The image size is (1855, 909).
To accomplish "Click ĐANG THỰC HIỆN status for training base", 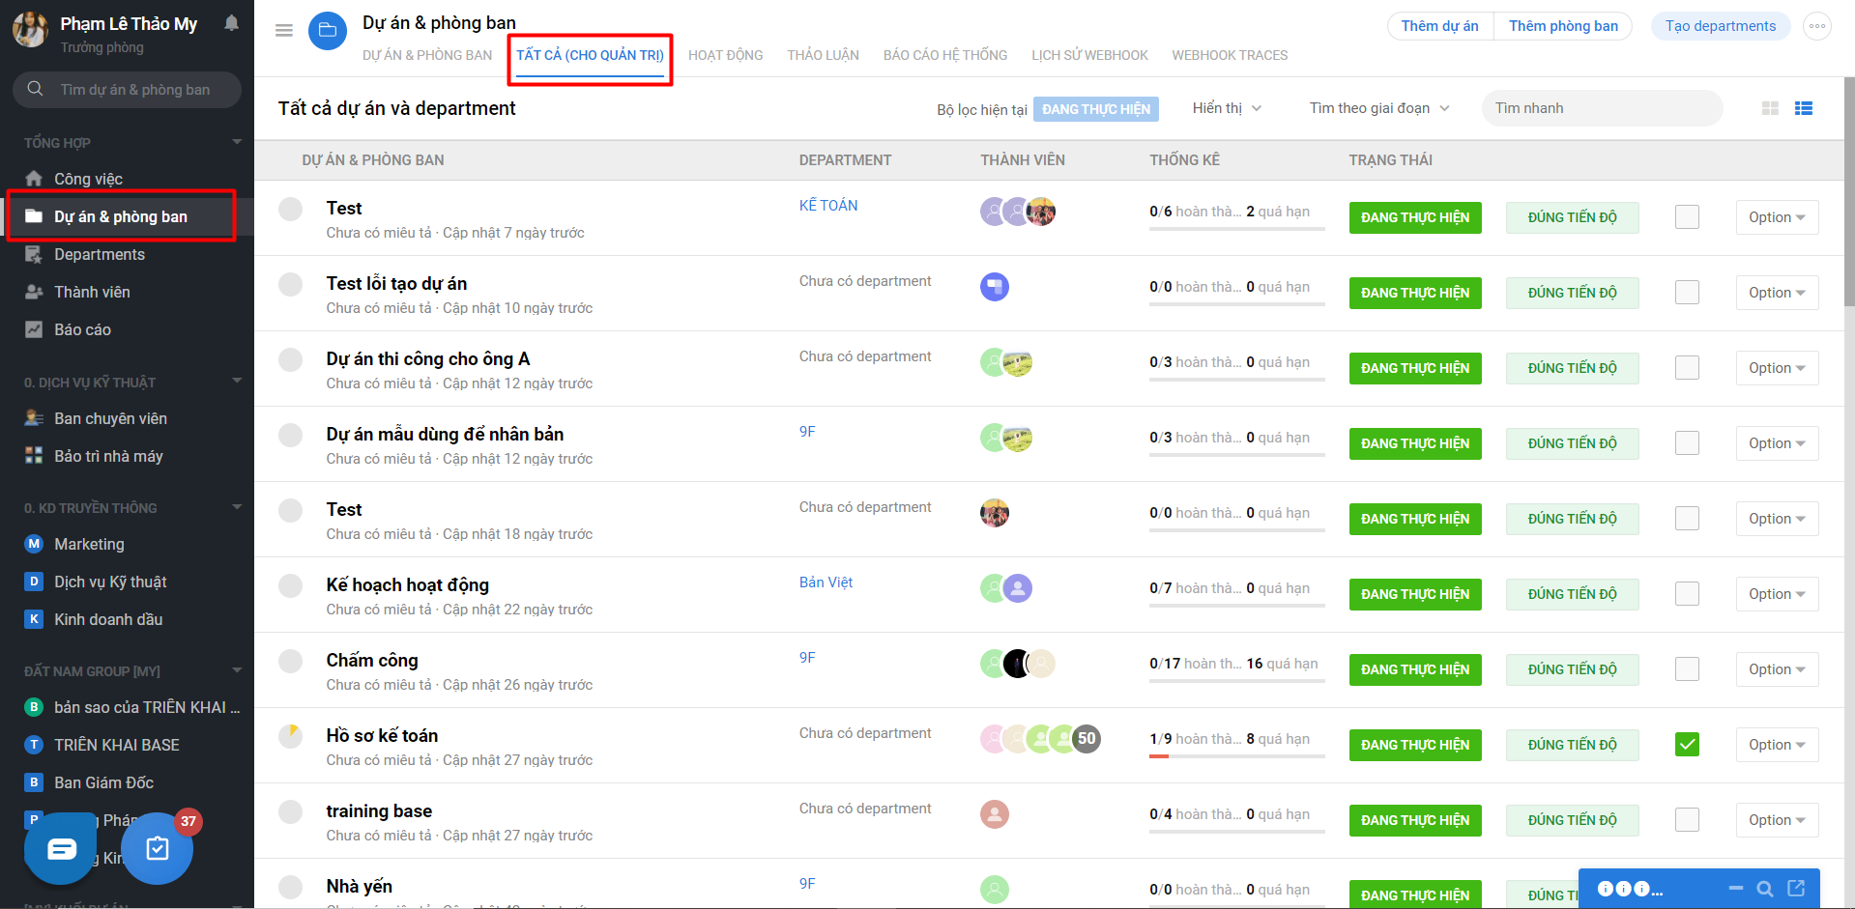I will pyautogui.click(x=1415, y=820).
